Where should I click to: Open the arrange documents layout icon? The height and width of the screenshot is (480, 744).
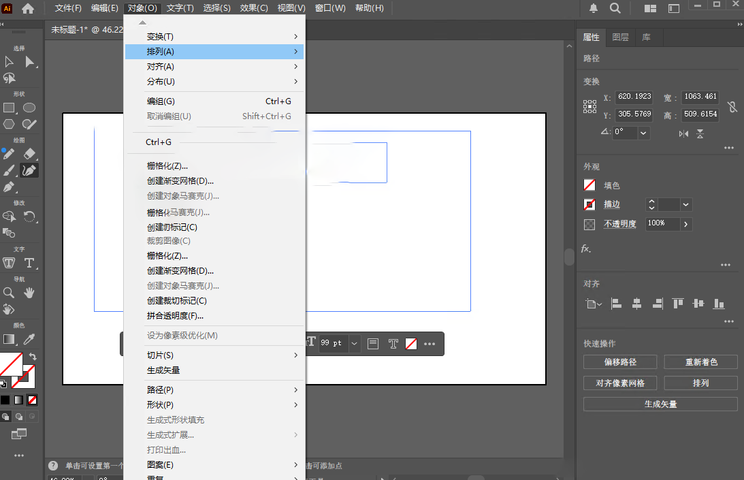650,9
